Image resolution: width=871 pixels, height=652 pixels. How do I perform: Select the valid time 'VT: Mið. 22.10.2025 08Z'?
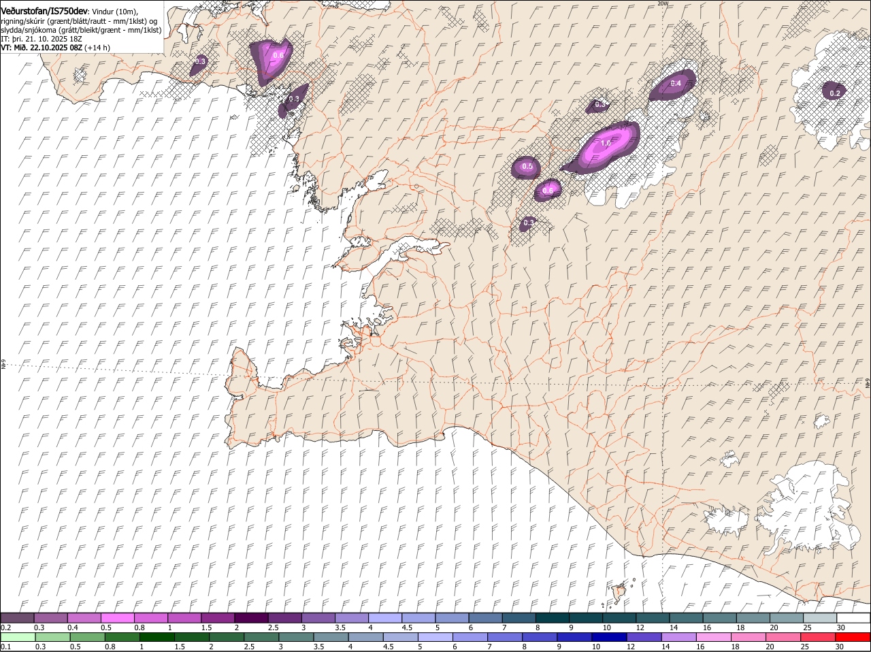[42, 48]
